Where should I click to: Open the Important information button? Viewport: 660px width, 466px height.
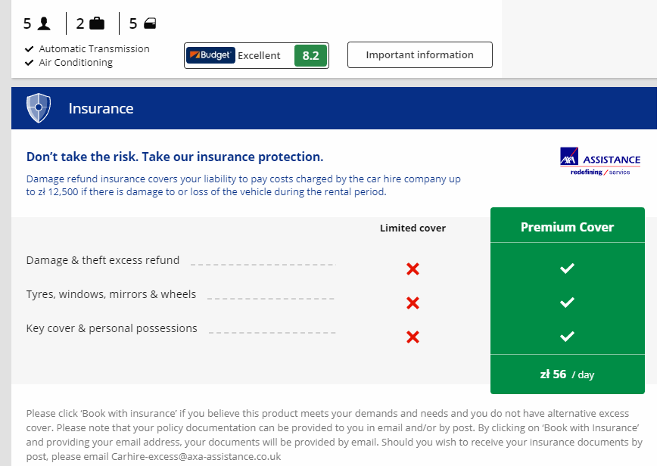pyautogui.click(x=419, y=54)
